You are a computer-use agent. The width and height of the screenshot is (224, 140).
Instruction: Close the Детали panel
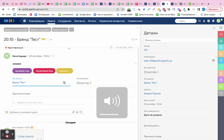point(214,28)
